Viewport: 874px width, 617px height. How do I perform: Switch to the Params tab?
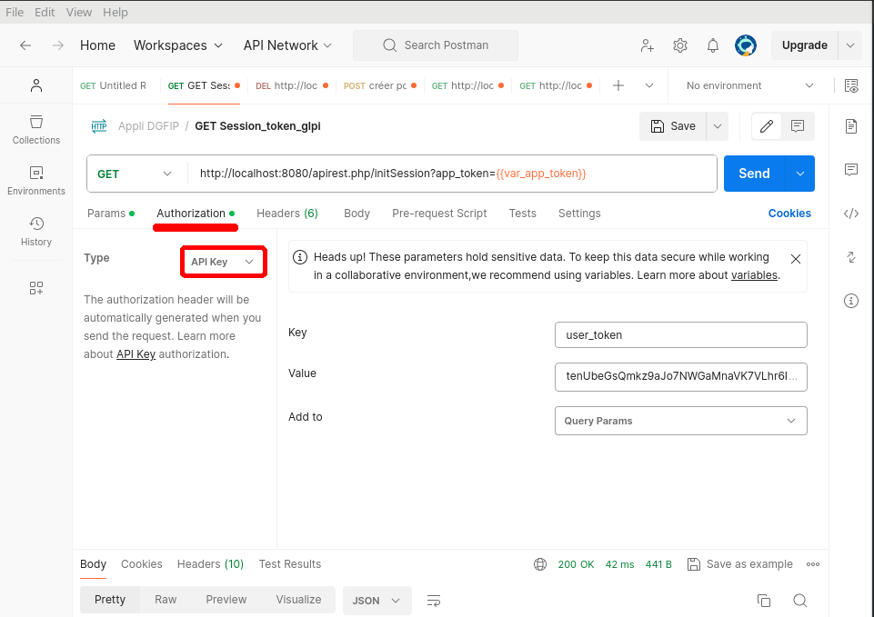111,214
